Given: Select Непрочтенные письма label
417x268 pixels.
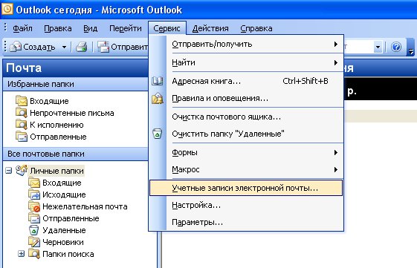Looking at the screenshot, I should (x=72, y=113).
